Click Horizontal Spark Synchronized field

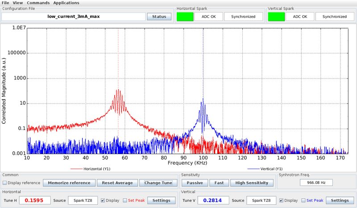coord(243,17)
